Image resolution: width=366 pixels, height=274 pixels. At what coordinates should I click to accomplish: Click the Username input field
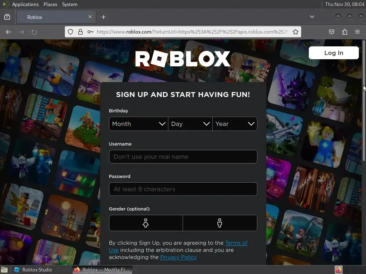coord(183,157)
